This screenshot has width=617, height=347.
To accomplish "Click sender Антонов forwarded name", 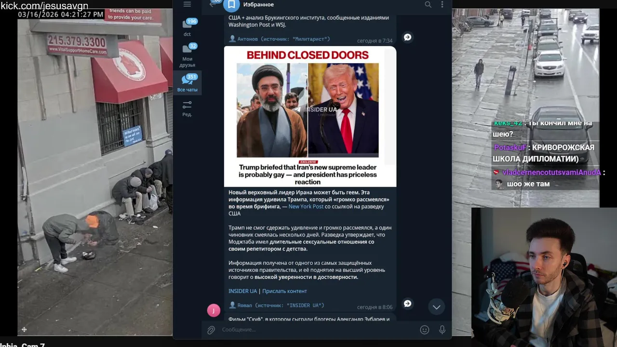I will point(247,39).
